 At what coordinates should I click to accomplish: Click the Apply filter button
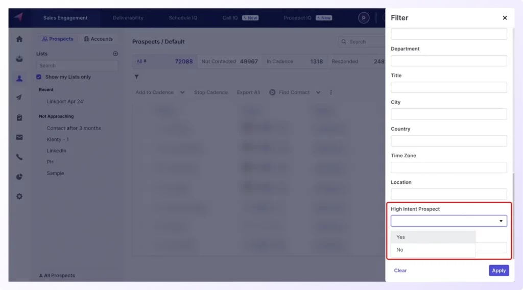tap(498, 270)
